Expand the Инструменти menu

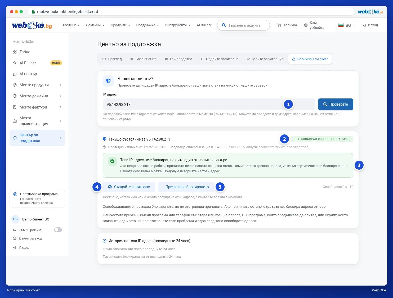178,25
